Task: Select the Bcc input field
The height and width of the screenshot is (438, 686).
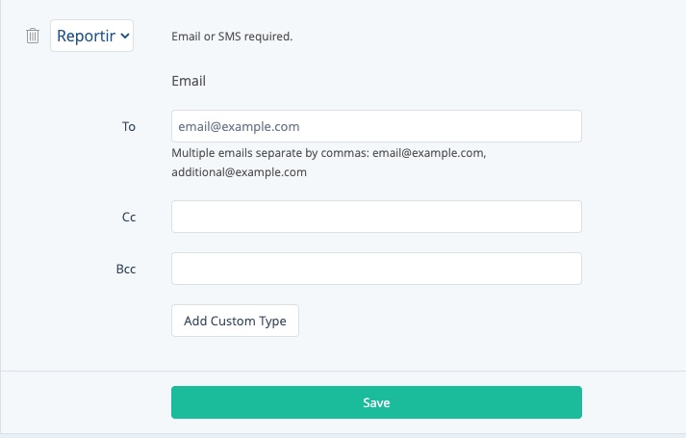Action: point(375,269)
